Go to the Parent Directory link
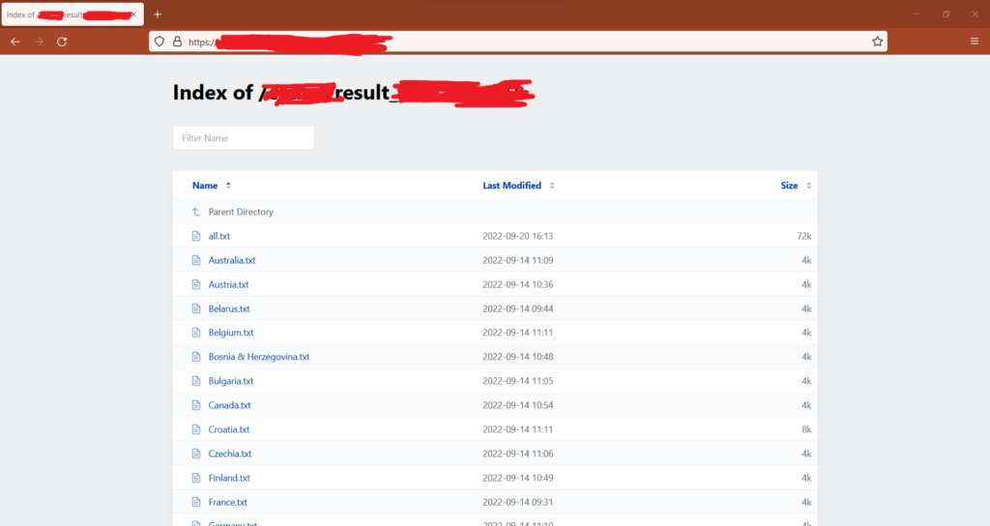The image size is (990, 526). (x=241, y=212)
